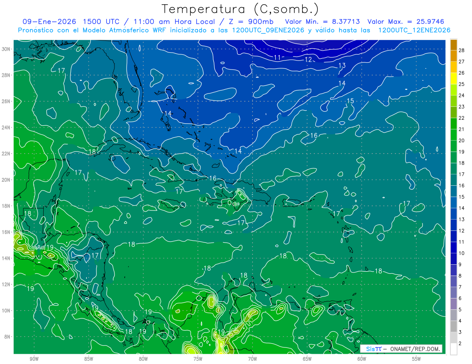Click the '8N' latitude label
Image resolution: width=472 pixels, height=364 pixels.
[x=7, y=337]
